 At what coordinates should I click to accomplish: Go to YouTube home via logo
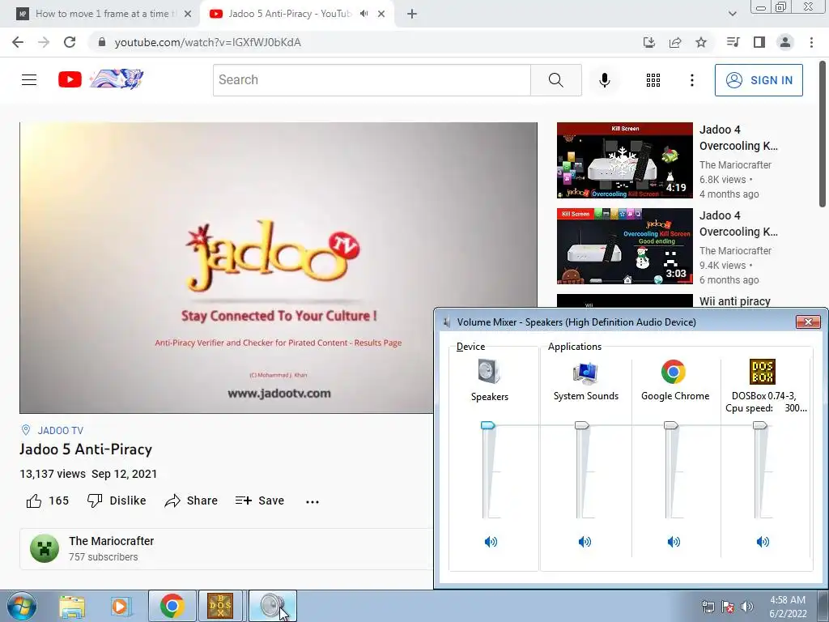tap(70, 80)
